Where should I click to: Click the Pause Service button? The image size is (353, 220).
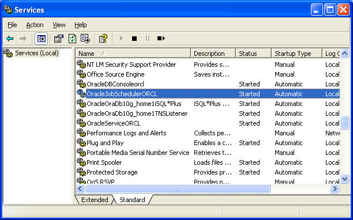(148, 39)
